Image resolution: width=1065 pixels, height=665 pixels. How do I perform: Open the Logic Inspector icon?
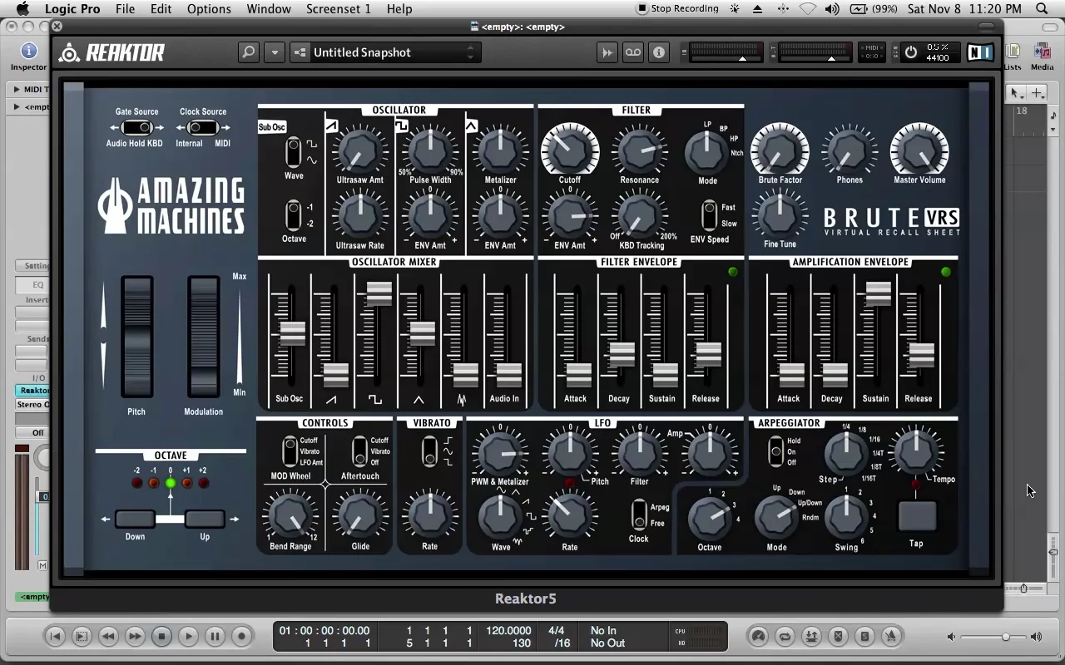[29, 52]
